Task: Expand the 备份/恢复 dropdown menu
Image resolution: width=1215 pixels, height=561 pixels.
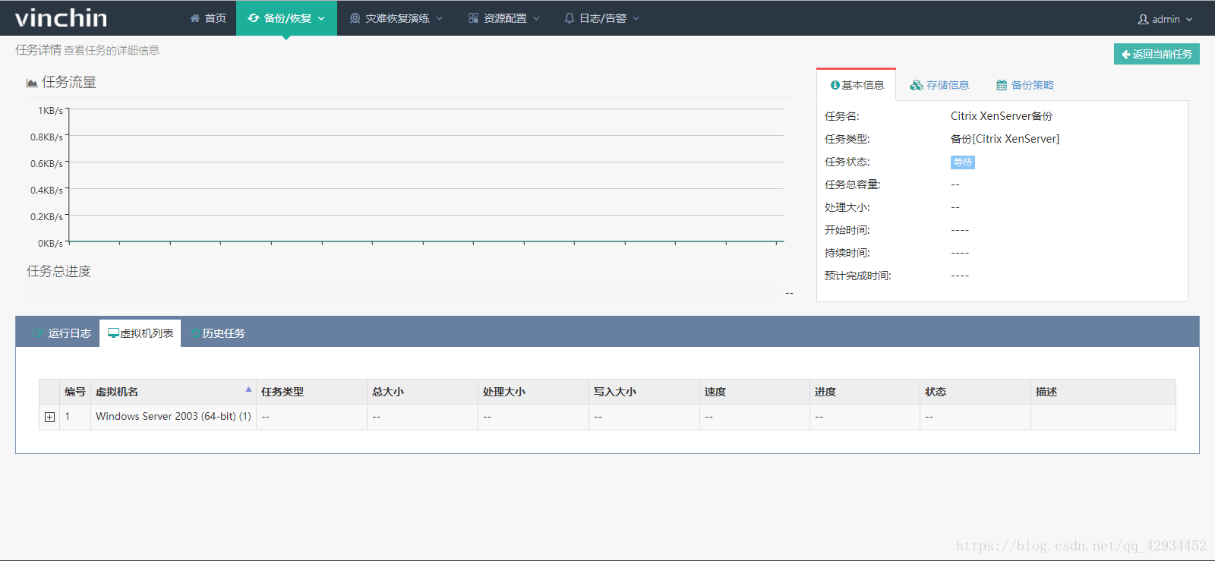Action: click(286, 18)
